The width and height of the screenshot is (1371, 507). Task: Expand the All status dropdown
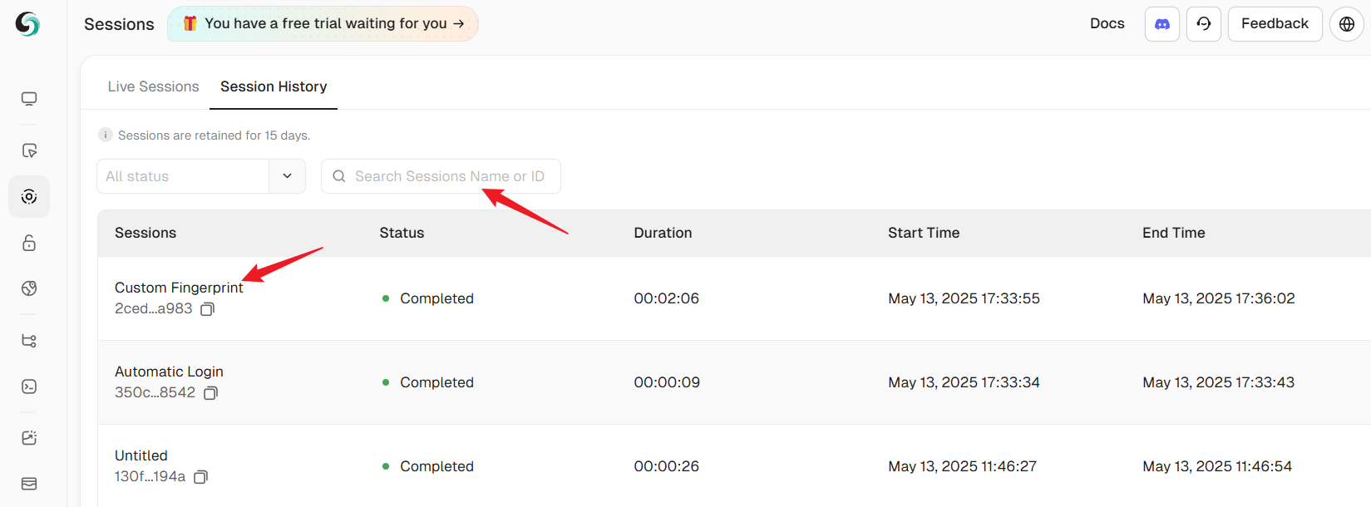[183, 176]
